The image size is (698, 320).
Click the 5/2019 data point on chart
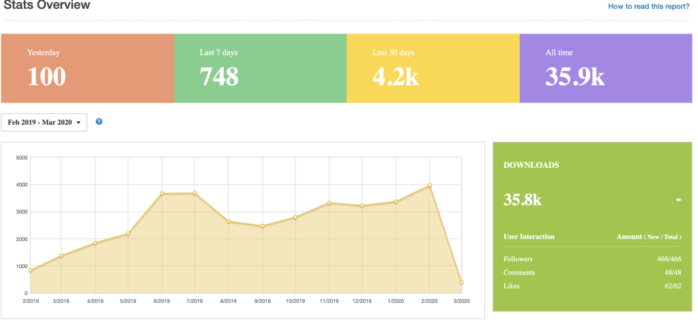(128, 234)
